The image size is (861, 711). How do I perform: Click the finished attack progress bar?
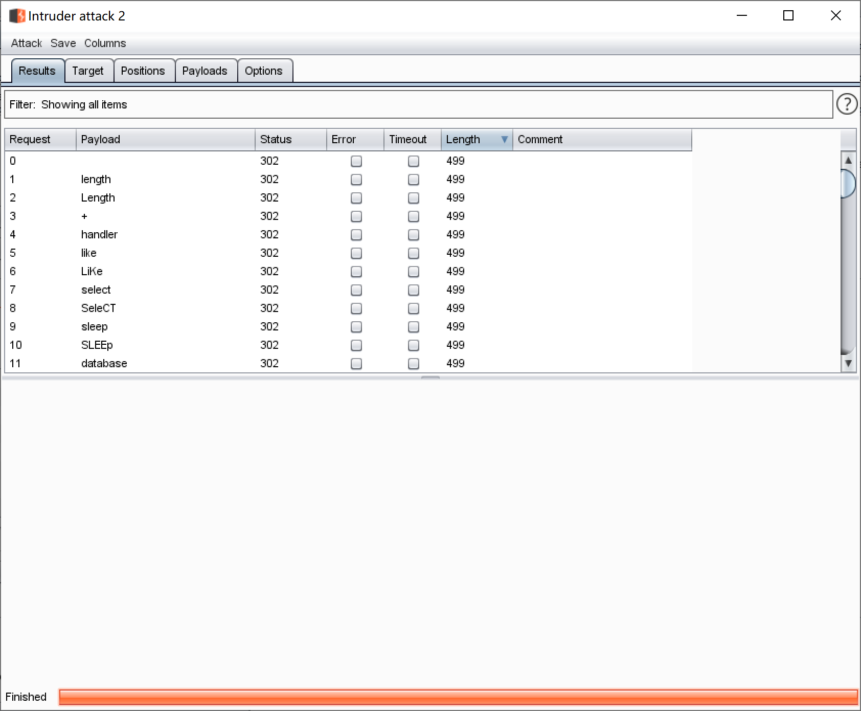point(458,697)
